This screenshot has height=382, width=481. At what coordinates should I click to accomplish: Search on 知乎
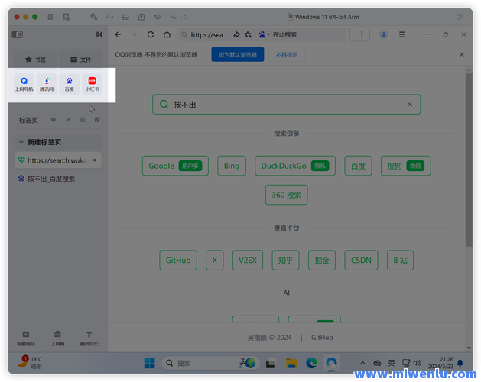pyautogui.click(x=285, y=261)
